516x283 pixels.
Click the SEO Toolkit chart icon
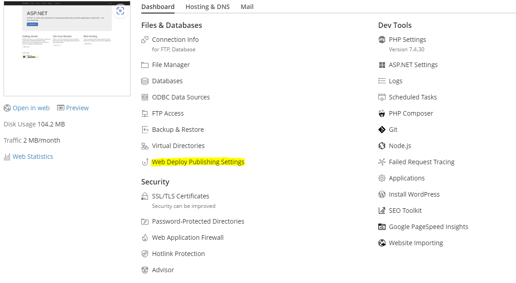[382, 211]
